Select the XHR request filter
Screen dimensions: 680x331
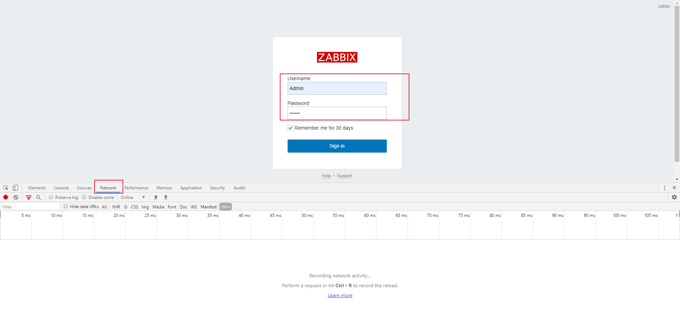[x=116, y=207]
